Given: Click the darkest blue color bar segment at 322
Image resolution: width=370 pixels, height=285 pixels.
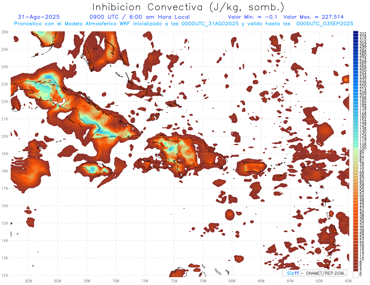Looking at the screenshot, I should pyautogui.click(x=356, y=32).
